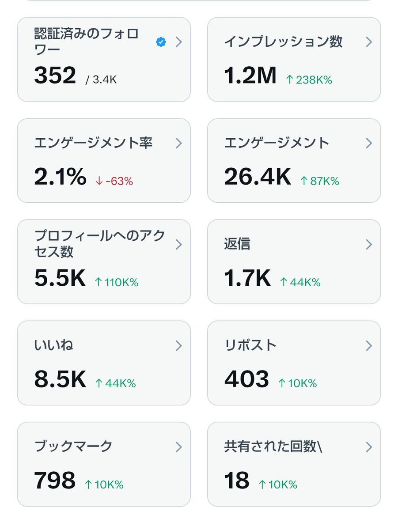
Task: Open the 返信 card chevron arrow
Action: (369, 244)
